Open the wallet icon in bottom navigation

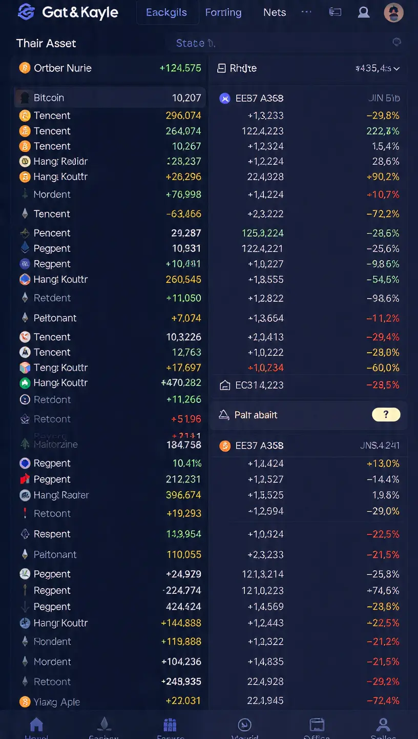(317, 725)
